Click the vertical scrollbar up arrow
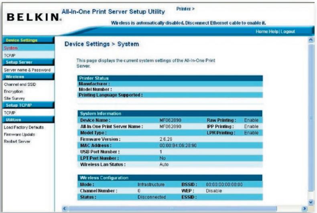 pos(311,40)
